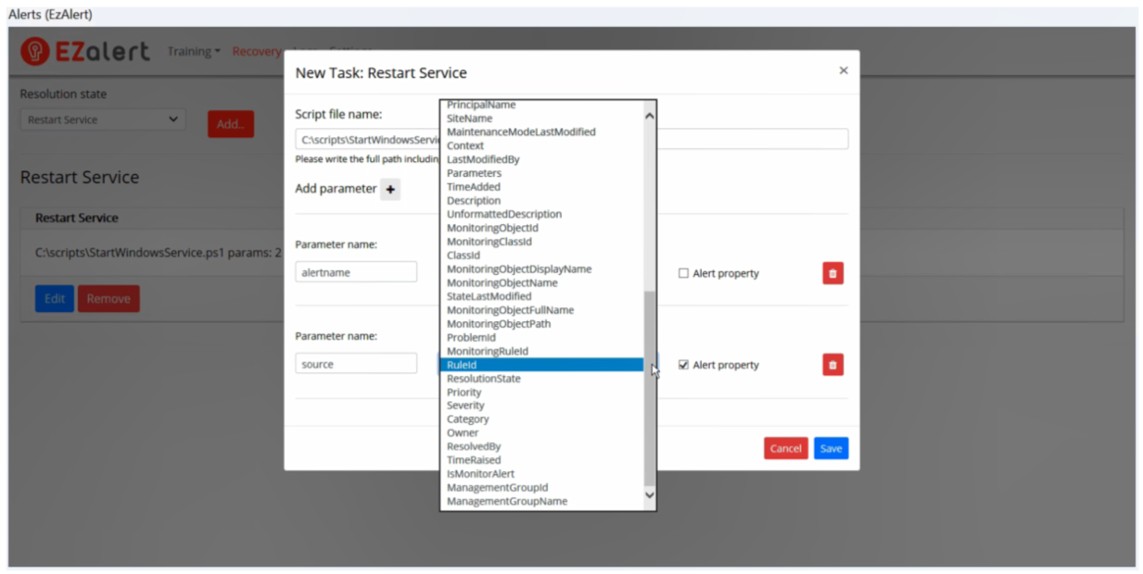Click the blue Save button

point(831,448)
